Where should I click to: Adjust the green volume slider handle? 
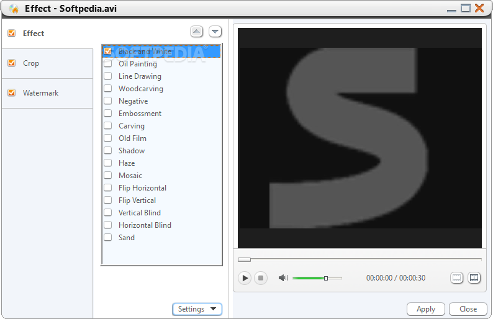pyautogui.click(x=326, y=278)
